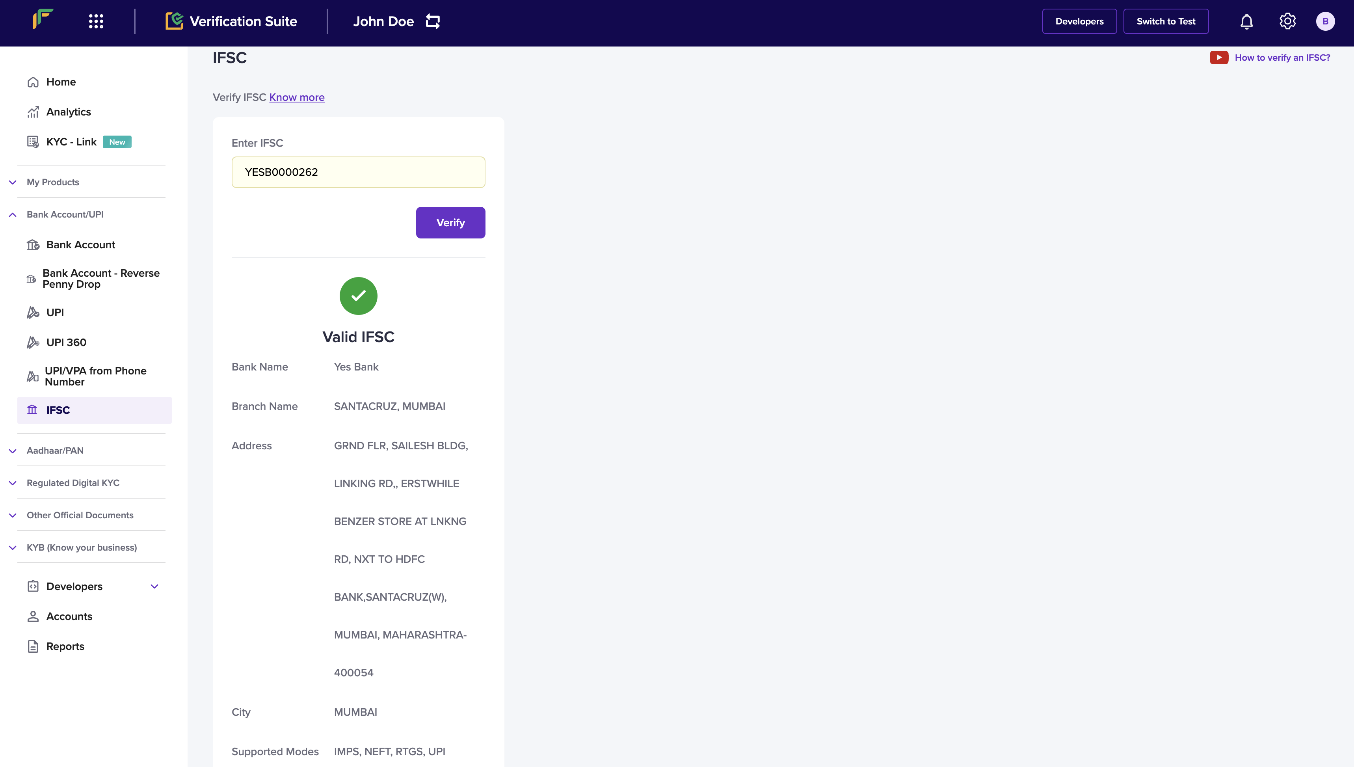Viewport: 1354px width, 767px height.
Task: Click the Verification Suite shield icon
Action: pos(174,21)
